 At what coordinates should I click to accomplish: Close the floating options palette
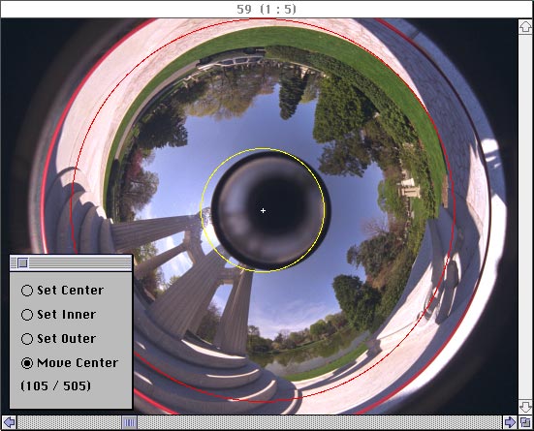(x=23, y=262)
